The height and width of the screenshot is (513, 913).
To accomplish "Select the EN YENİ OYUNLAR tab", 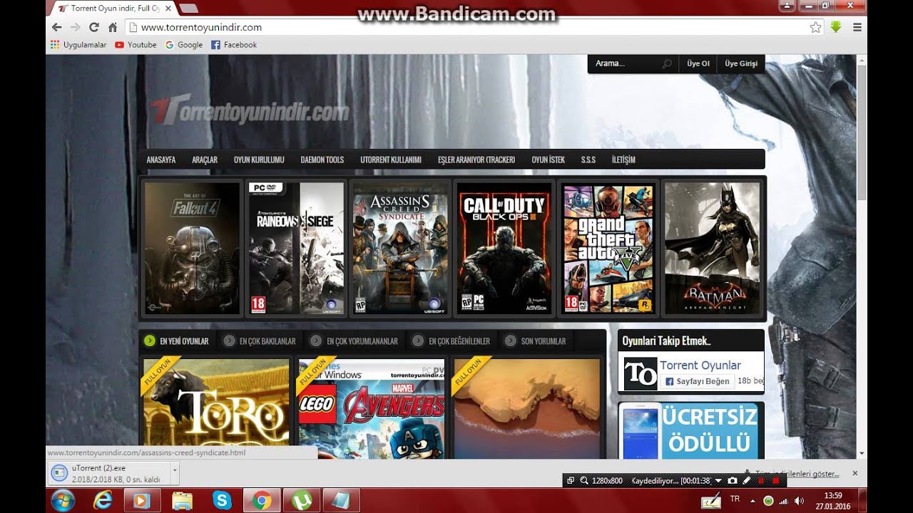I will click(x=176, y=341).
